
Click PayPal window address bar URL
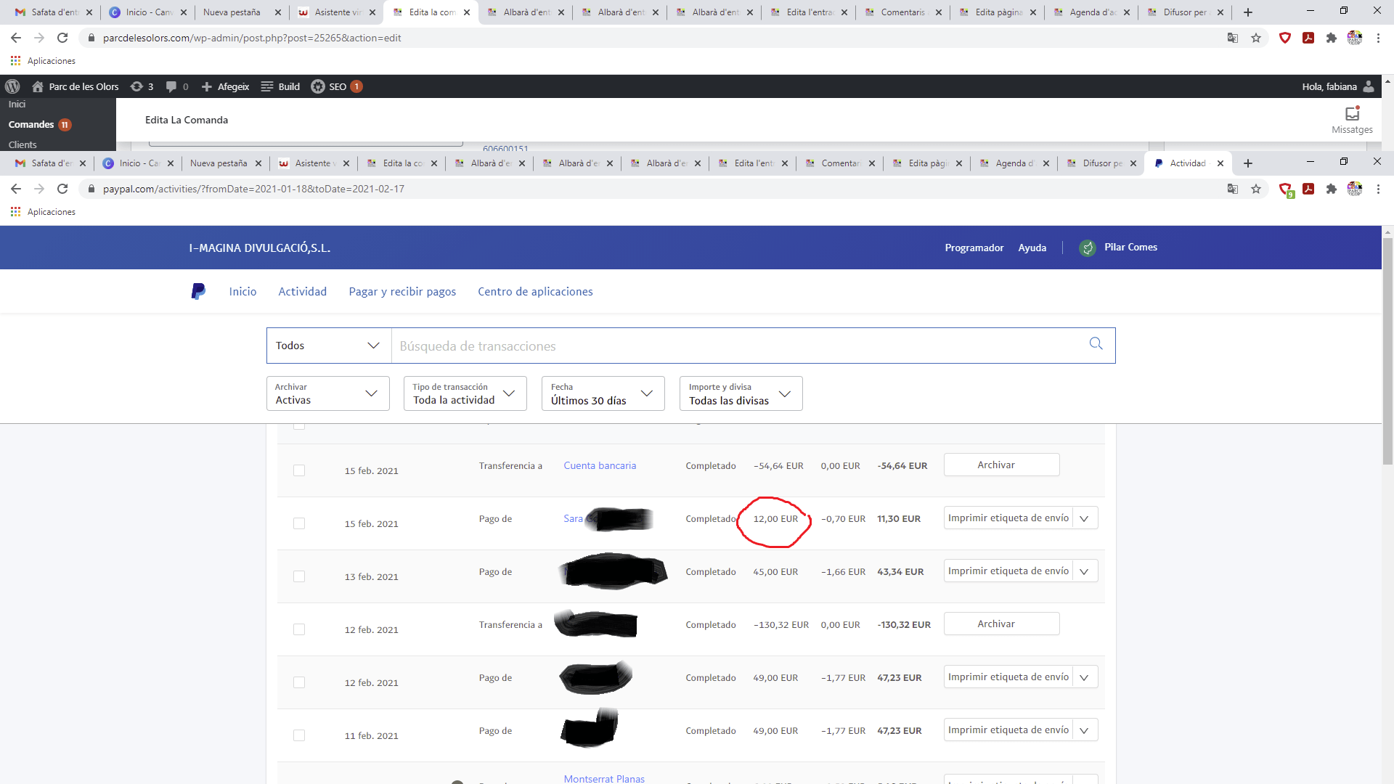(253, 189)
